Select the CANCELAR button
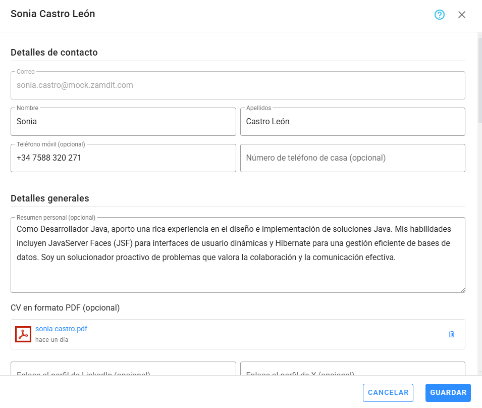 click(x=388, y=392)
